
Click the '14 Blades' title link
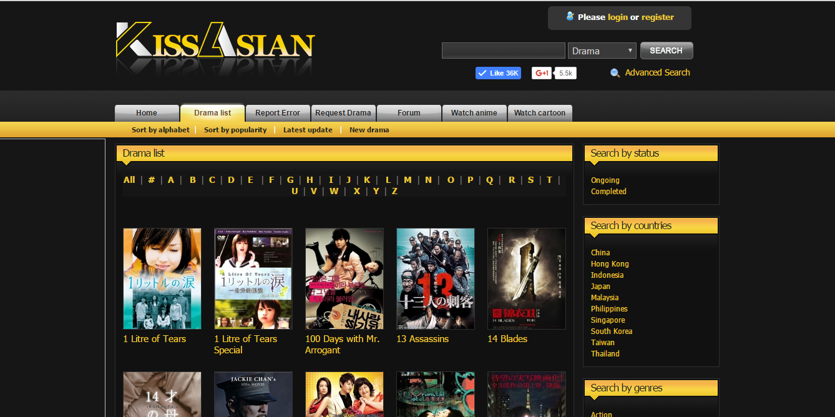coord(507,339)
